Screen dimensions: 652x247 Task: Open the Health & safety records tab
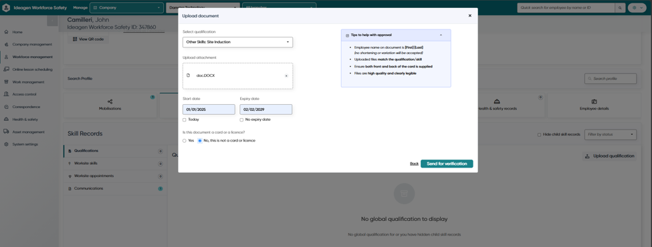[497, 105]
